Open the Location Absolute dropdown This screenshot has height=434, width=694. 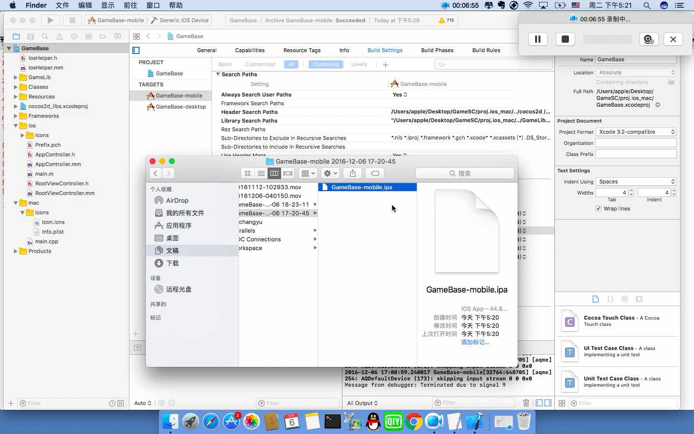tap(636, 72)
